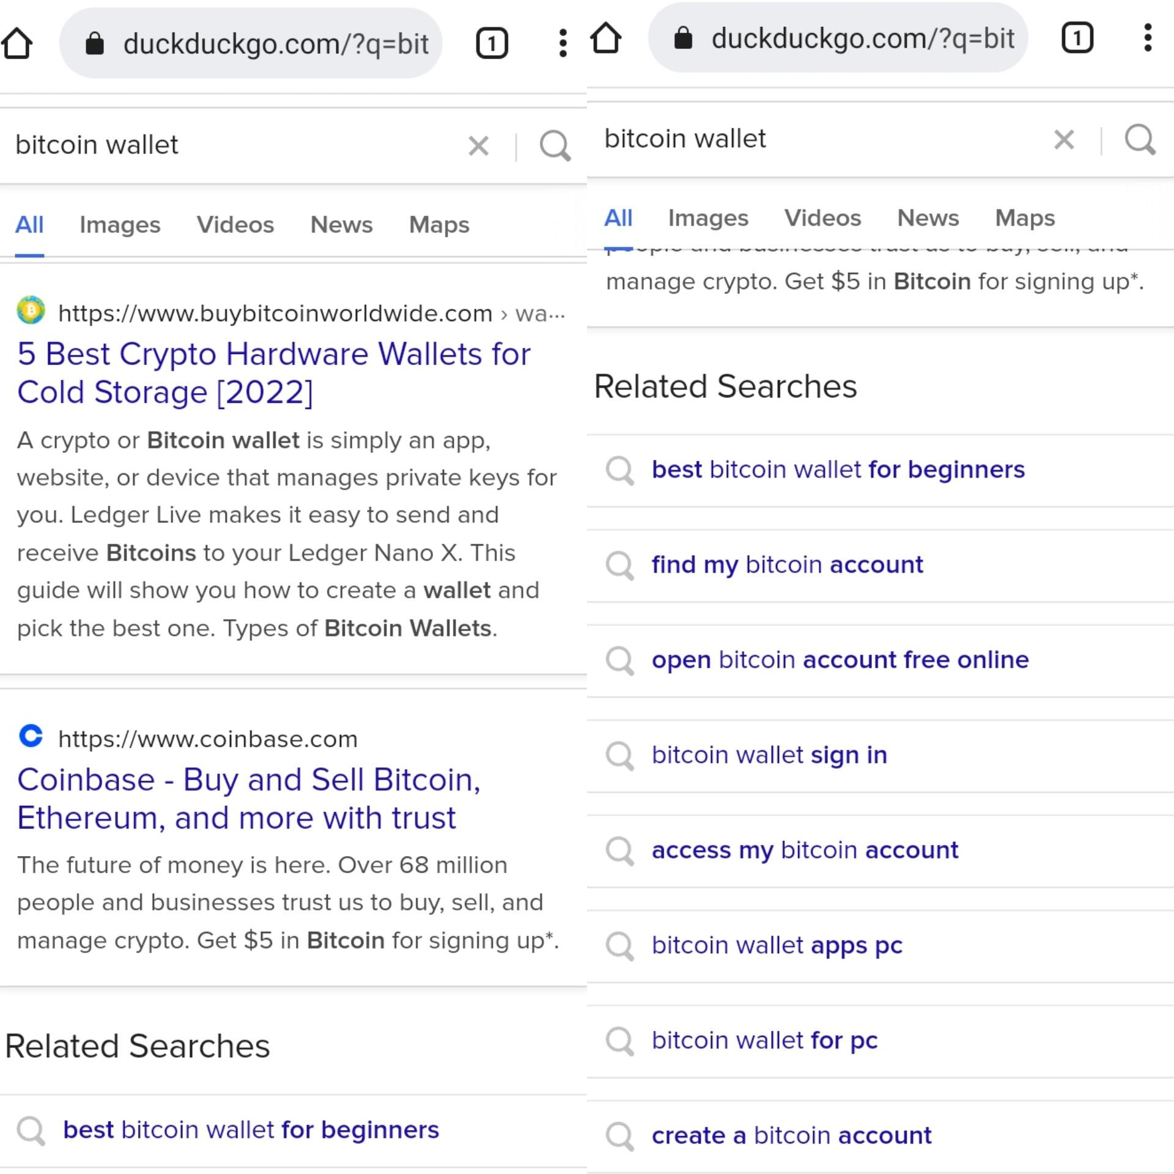
Task: Switch to the News tab in the right pane
Action: tap(928, 218)
